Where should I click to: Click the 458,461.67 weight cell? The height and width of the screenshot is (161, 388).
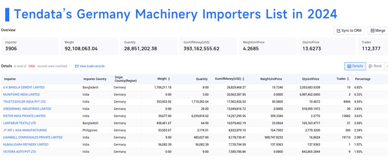coord(164,123)
